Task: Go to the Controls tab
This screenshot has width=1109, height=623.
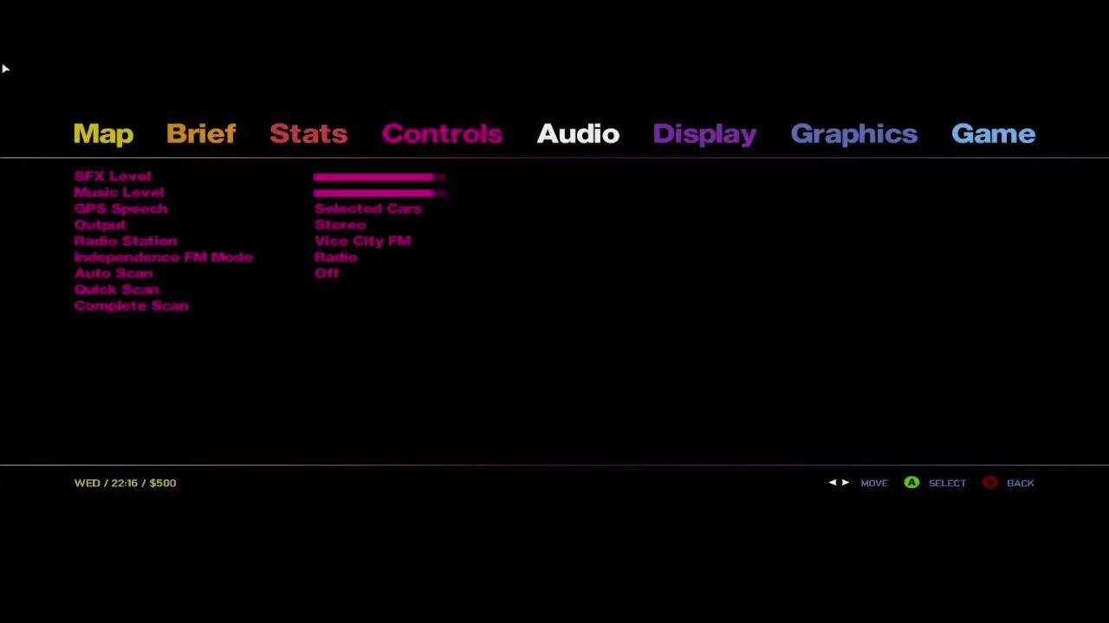Action: click(442, 133)
